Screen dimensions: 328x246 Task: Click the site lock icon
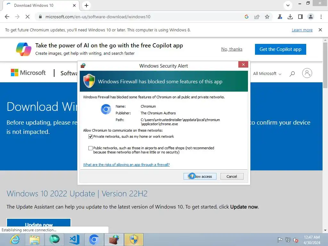(40, 17)
